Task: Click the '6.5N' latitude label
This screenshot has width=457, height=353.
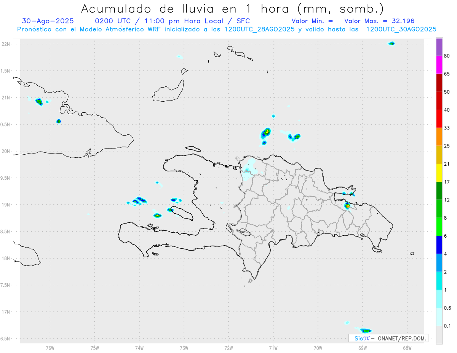Action: [6, 339]
